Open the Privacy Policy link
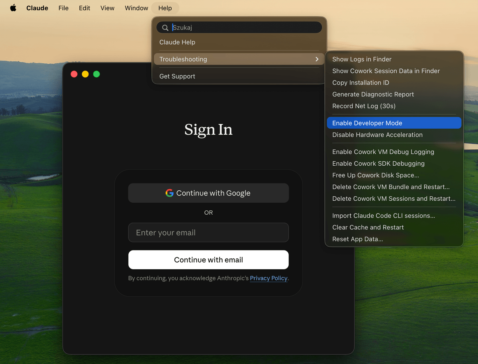 tap(268, 278)
